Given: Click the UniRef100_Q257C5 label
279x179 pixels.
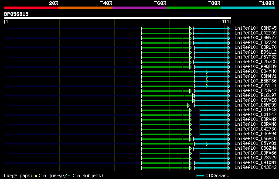Looking at the screenshot, I should 255,62.
